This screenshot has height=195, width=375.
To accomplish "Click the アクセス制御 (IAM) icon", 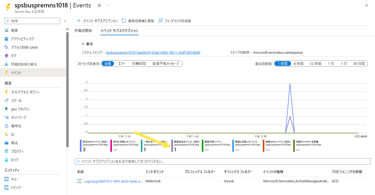I will tap(7, 47).
